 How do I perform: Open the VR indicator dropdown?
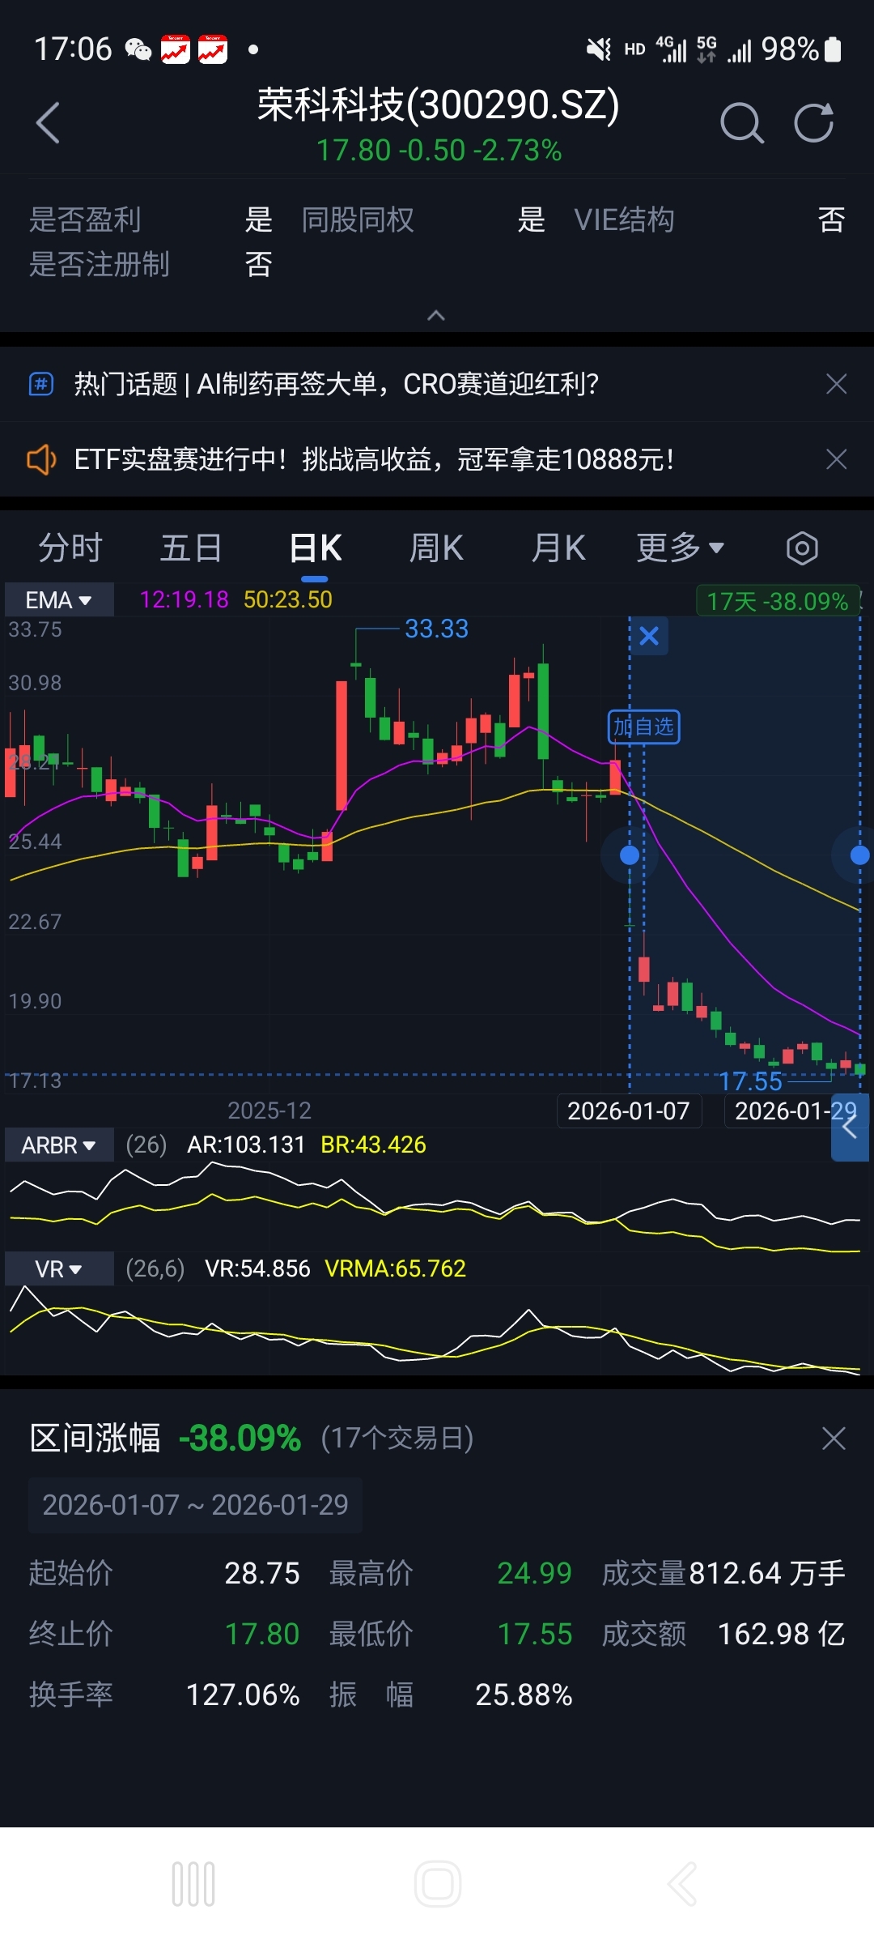pyautogui.click(x=59, y=1268)
